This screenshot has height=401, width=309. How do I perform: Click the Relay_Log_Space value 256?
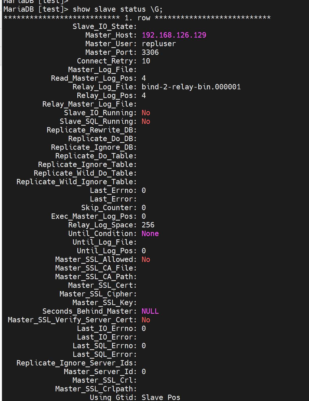click(148, 225)
